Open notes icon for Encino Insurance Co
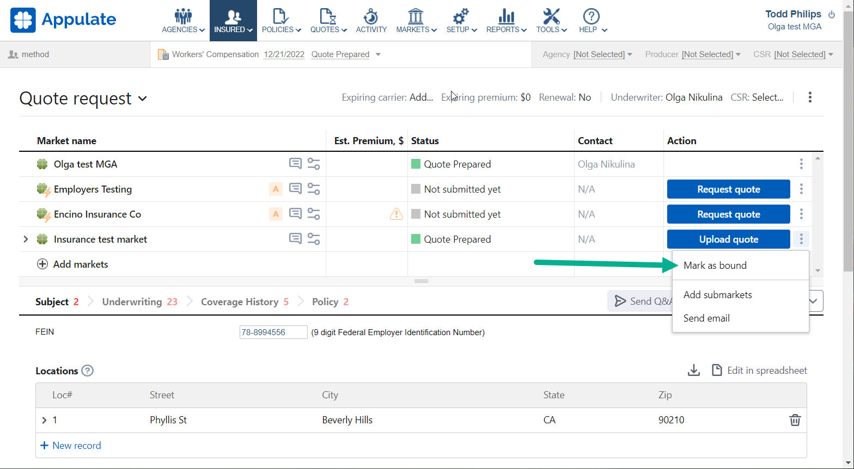 click(x=295, y=213)
